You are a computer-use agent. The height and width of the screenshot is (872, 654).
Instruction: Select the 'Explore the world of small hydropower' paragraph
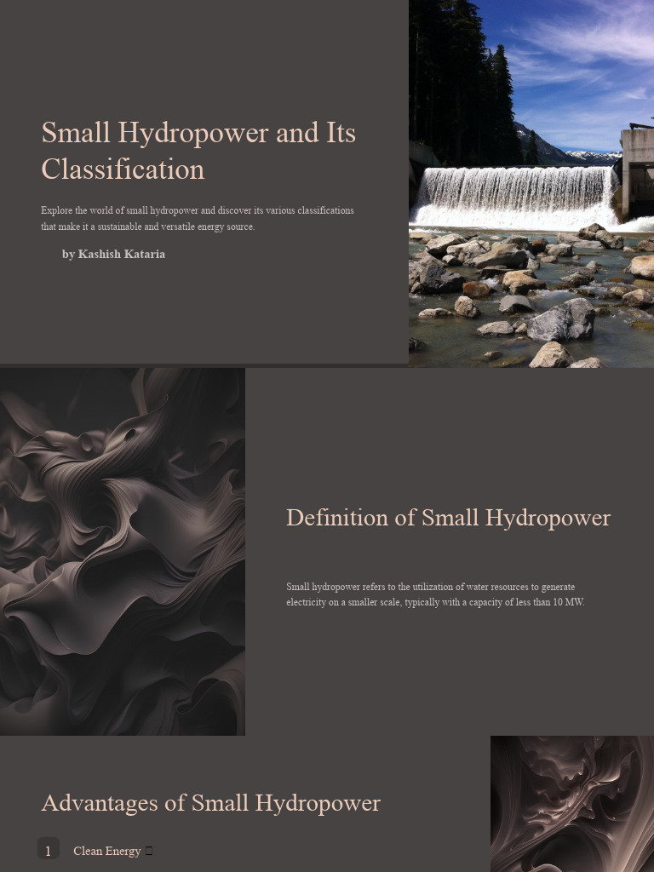pyautogui.click(x=198, y=219)
